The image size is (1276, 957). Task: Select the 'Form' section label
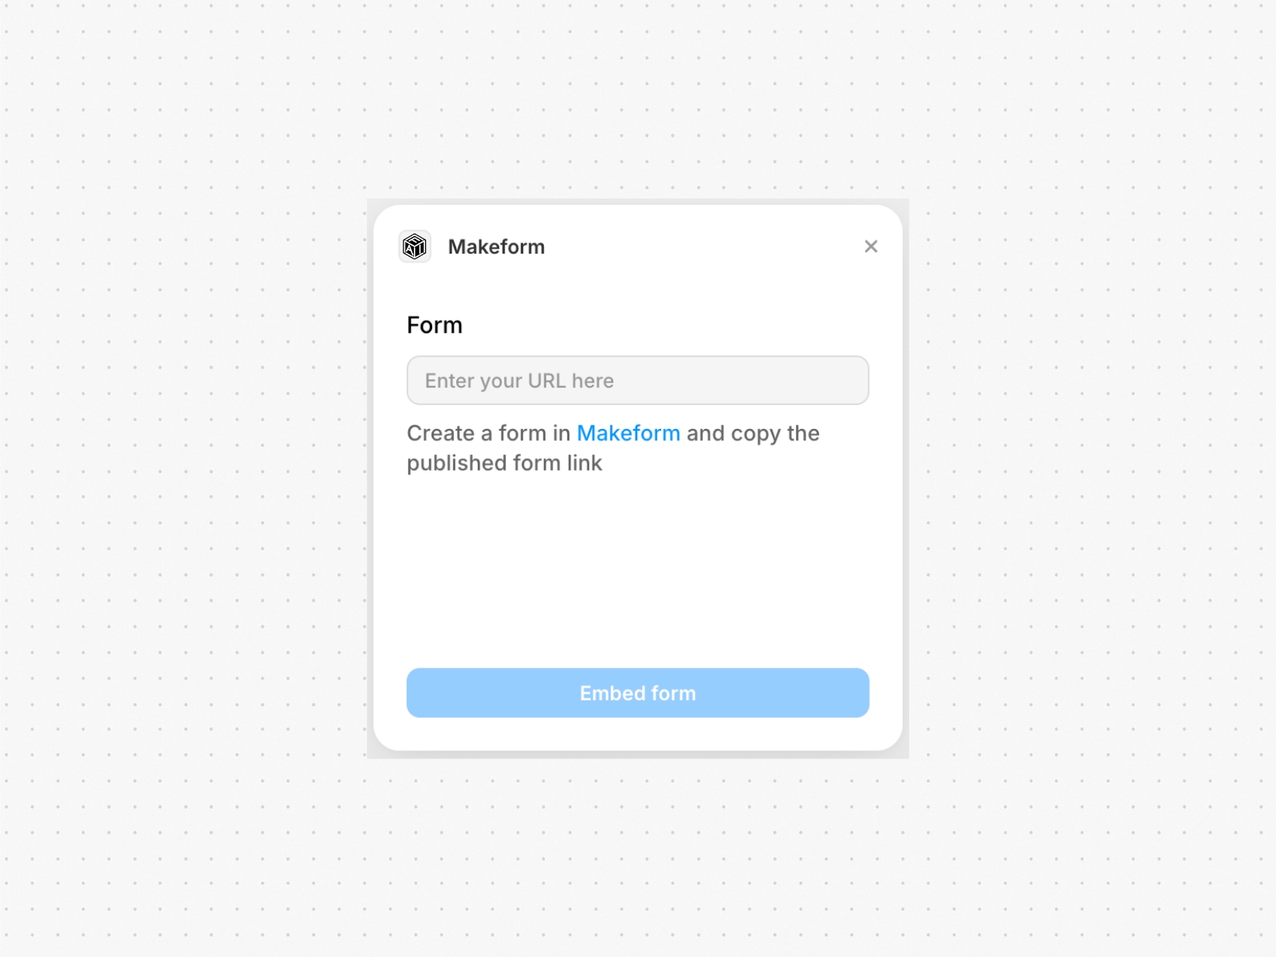click(x=434, y=325)
